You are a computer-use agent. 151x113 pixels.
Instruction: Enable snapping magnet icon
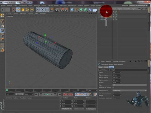(x=3, y=50)
